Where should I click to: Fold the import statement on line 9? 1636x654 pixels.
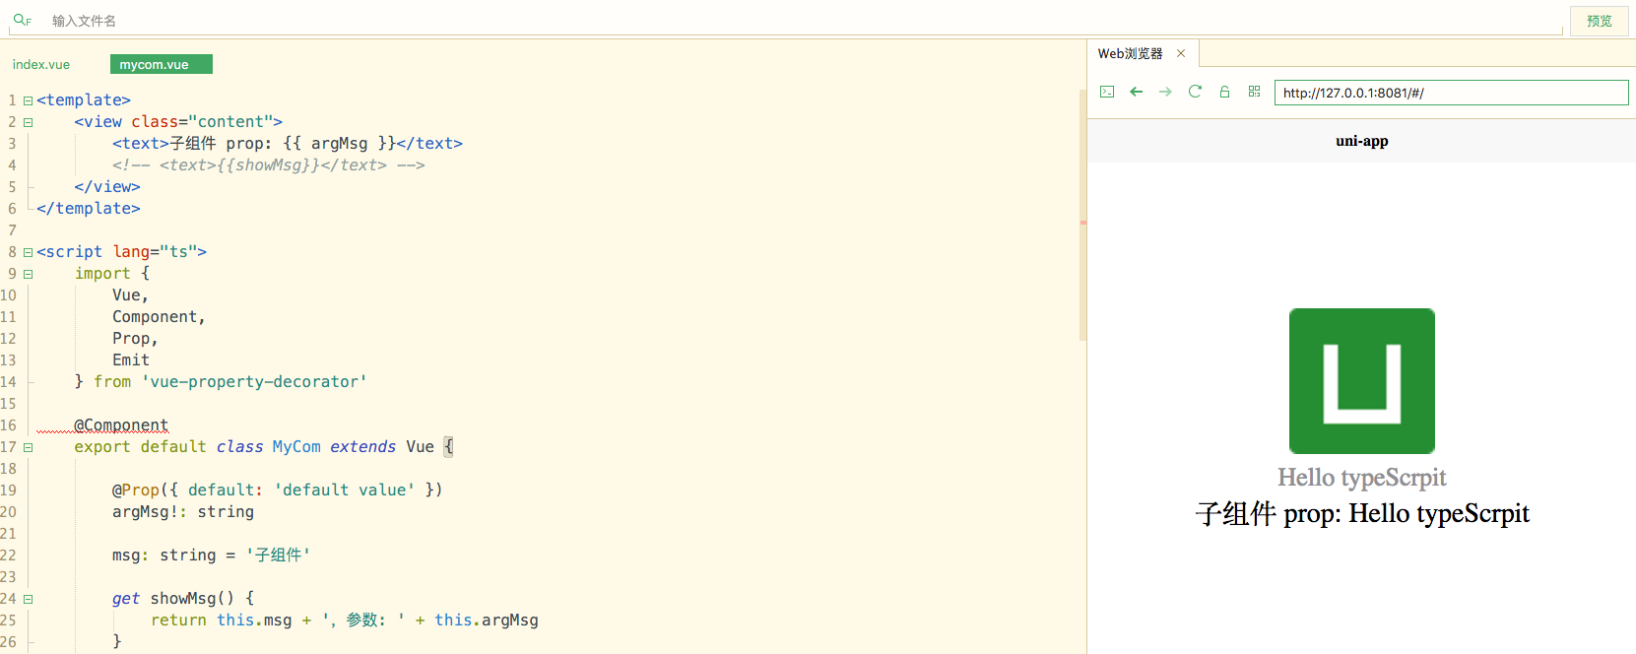point(29,274)
